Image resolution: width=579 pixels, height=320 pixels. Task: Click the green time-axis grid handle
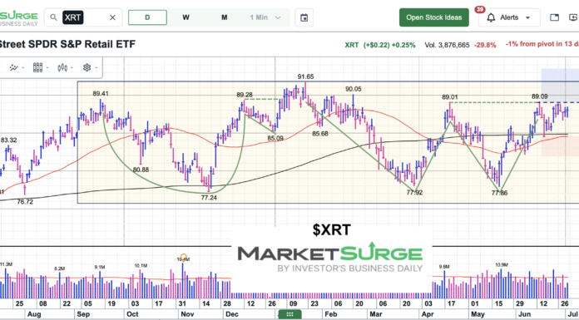click(x=289, y=314)
